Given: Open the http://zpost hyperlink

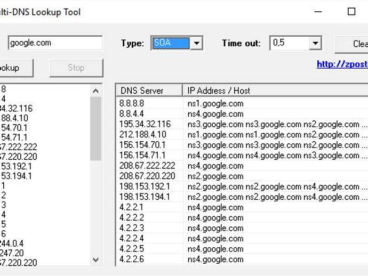Looking at the screenshot, I should [342, 64].
